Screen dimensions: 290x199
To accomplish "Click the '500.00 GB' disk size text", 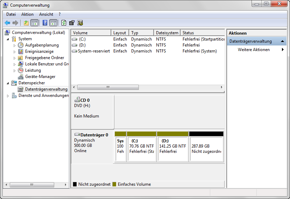I will coord(83,145).
